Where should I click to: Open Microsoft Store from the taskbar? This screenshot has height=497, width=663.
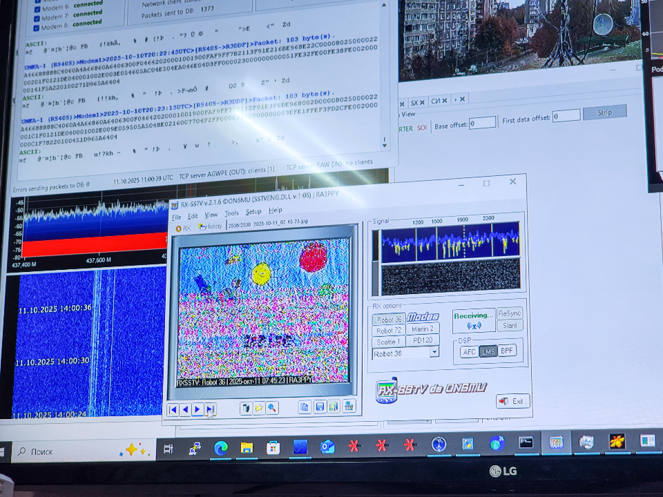273,447
